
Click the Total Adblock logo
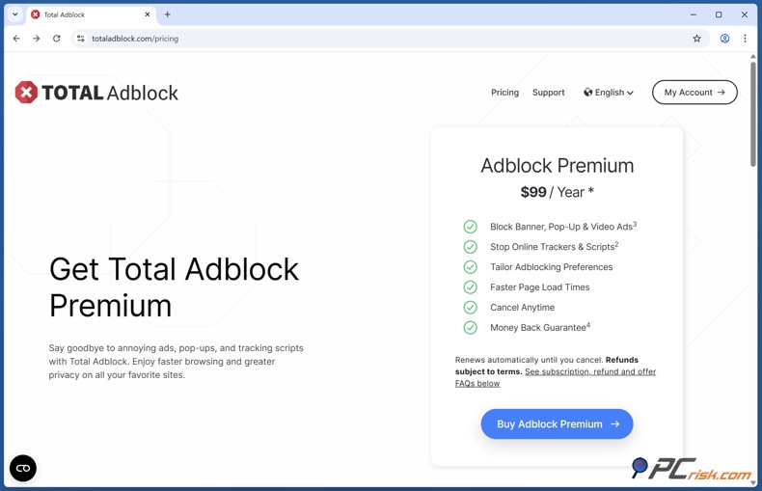pos(96,93)
